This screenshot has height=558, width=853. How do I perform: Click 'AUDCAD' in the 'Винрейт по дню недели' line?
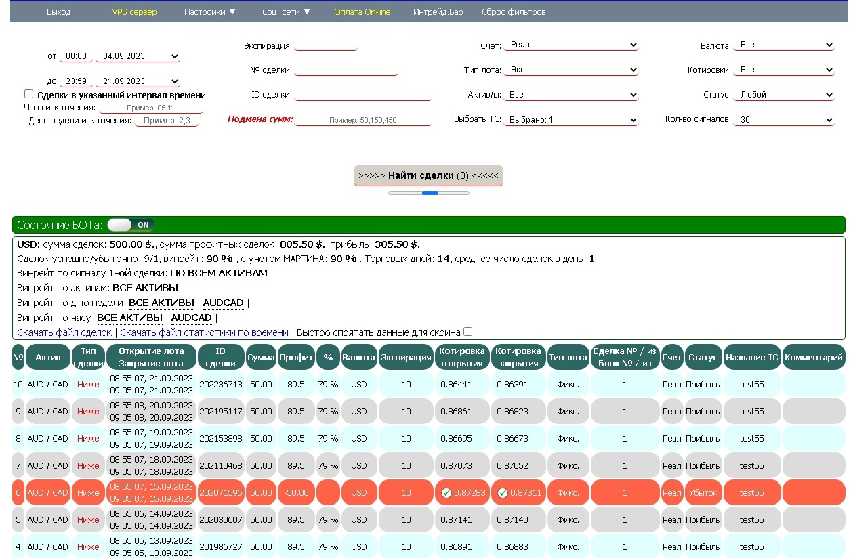[x=224, y=303]
